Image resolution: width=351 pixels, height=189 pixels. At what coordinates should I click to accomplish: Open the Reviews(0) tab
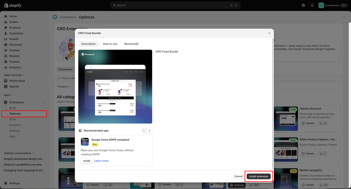point(131,44)
